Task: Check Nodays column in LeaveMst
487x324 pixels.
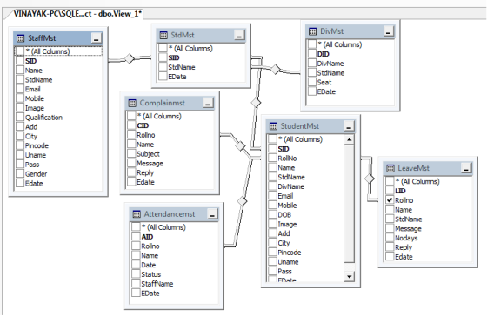Action: pos(390,238)
